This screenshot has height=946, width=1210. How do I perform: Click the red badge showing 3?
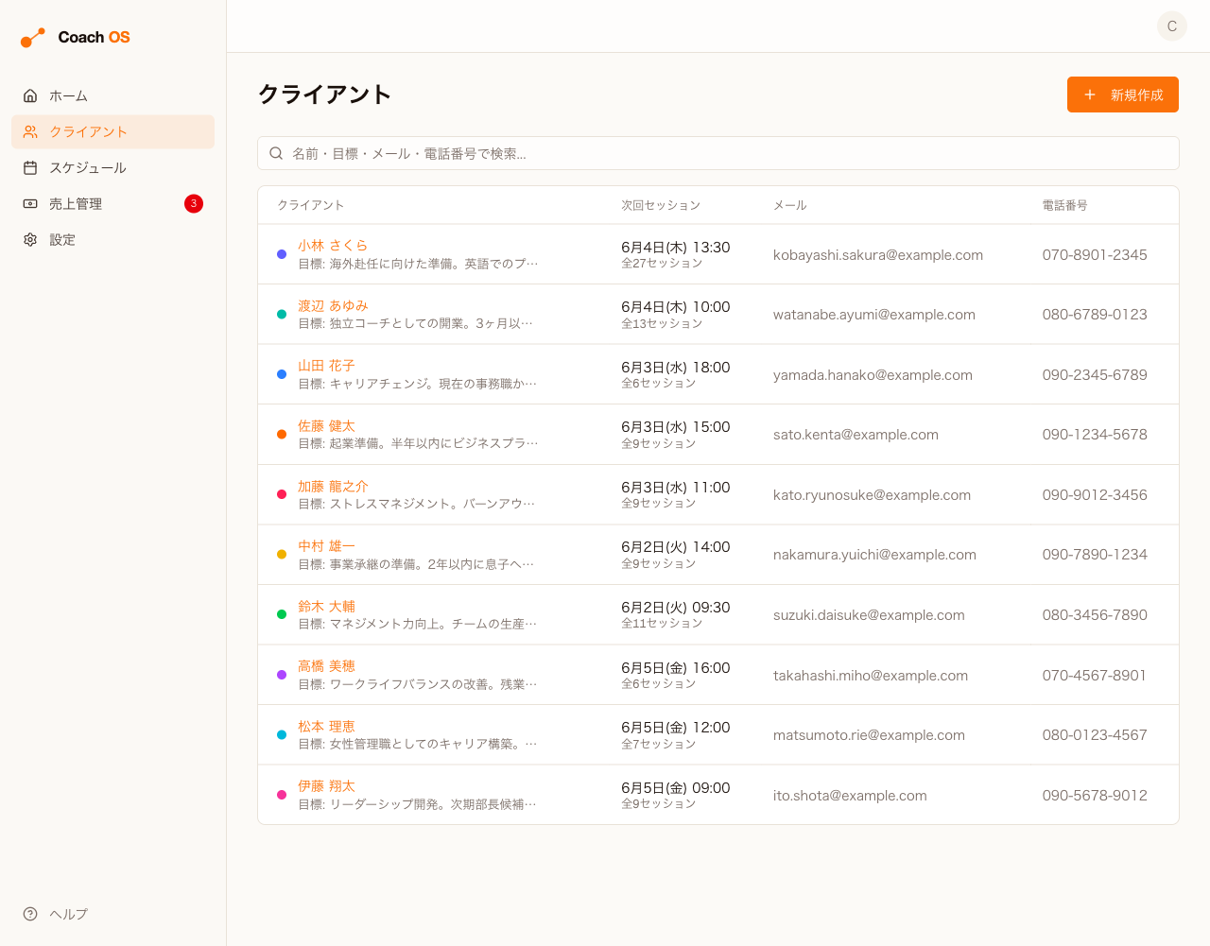pyautogui.click(x=194, y=203)
